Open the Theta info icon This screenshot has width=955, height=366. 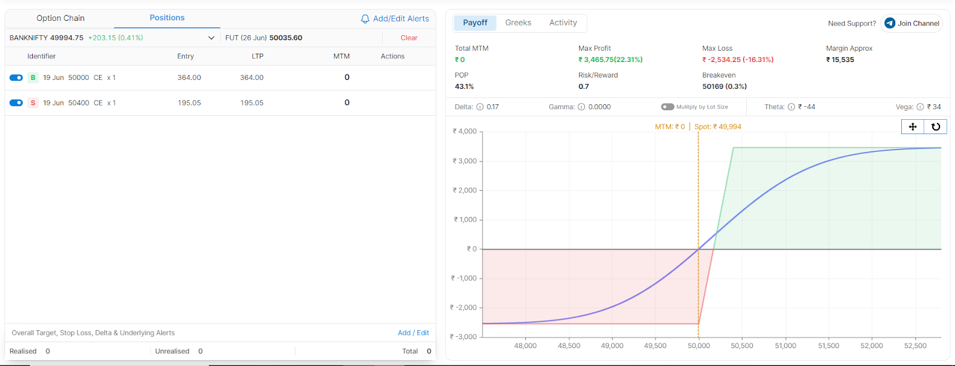791,107
